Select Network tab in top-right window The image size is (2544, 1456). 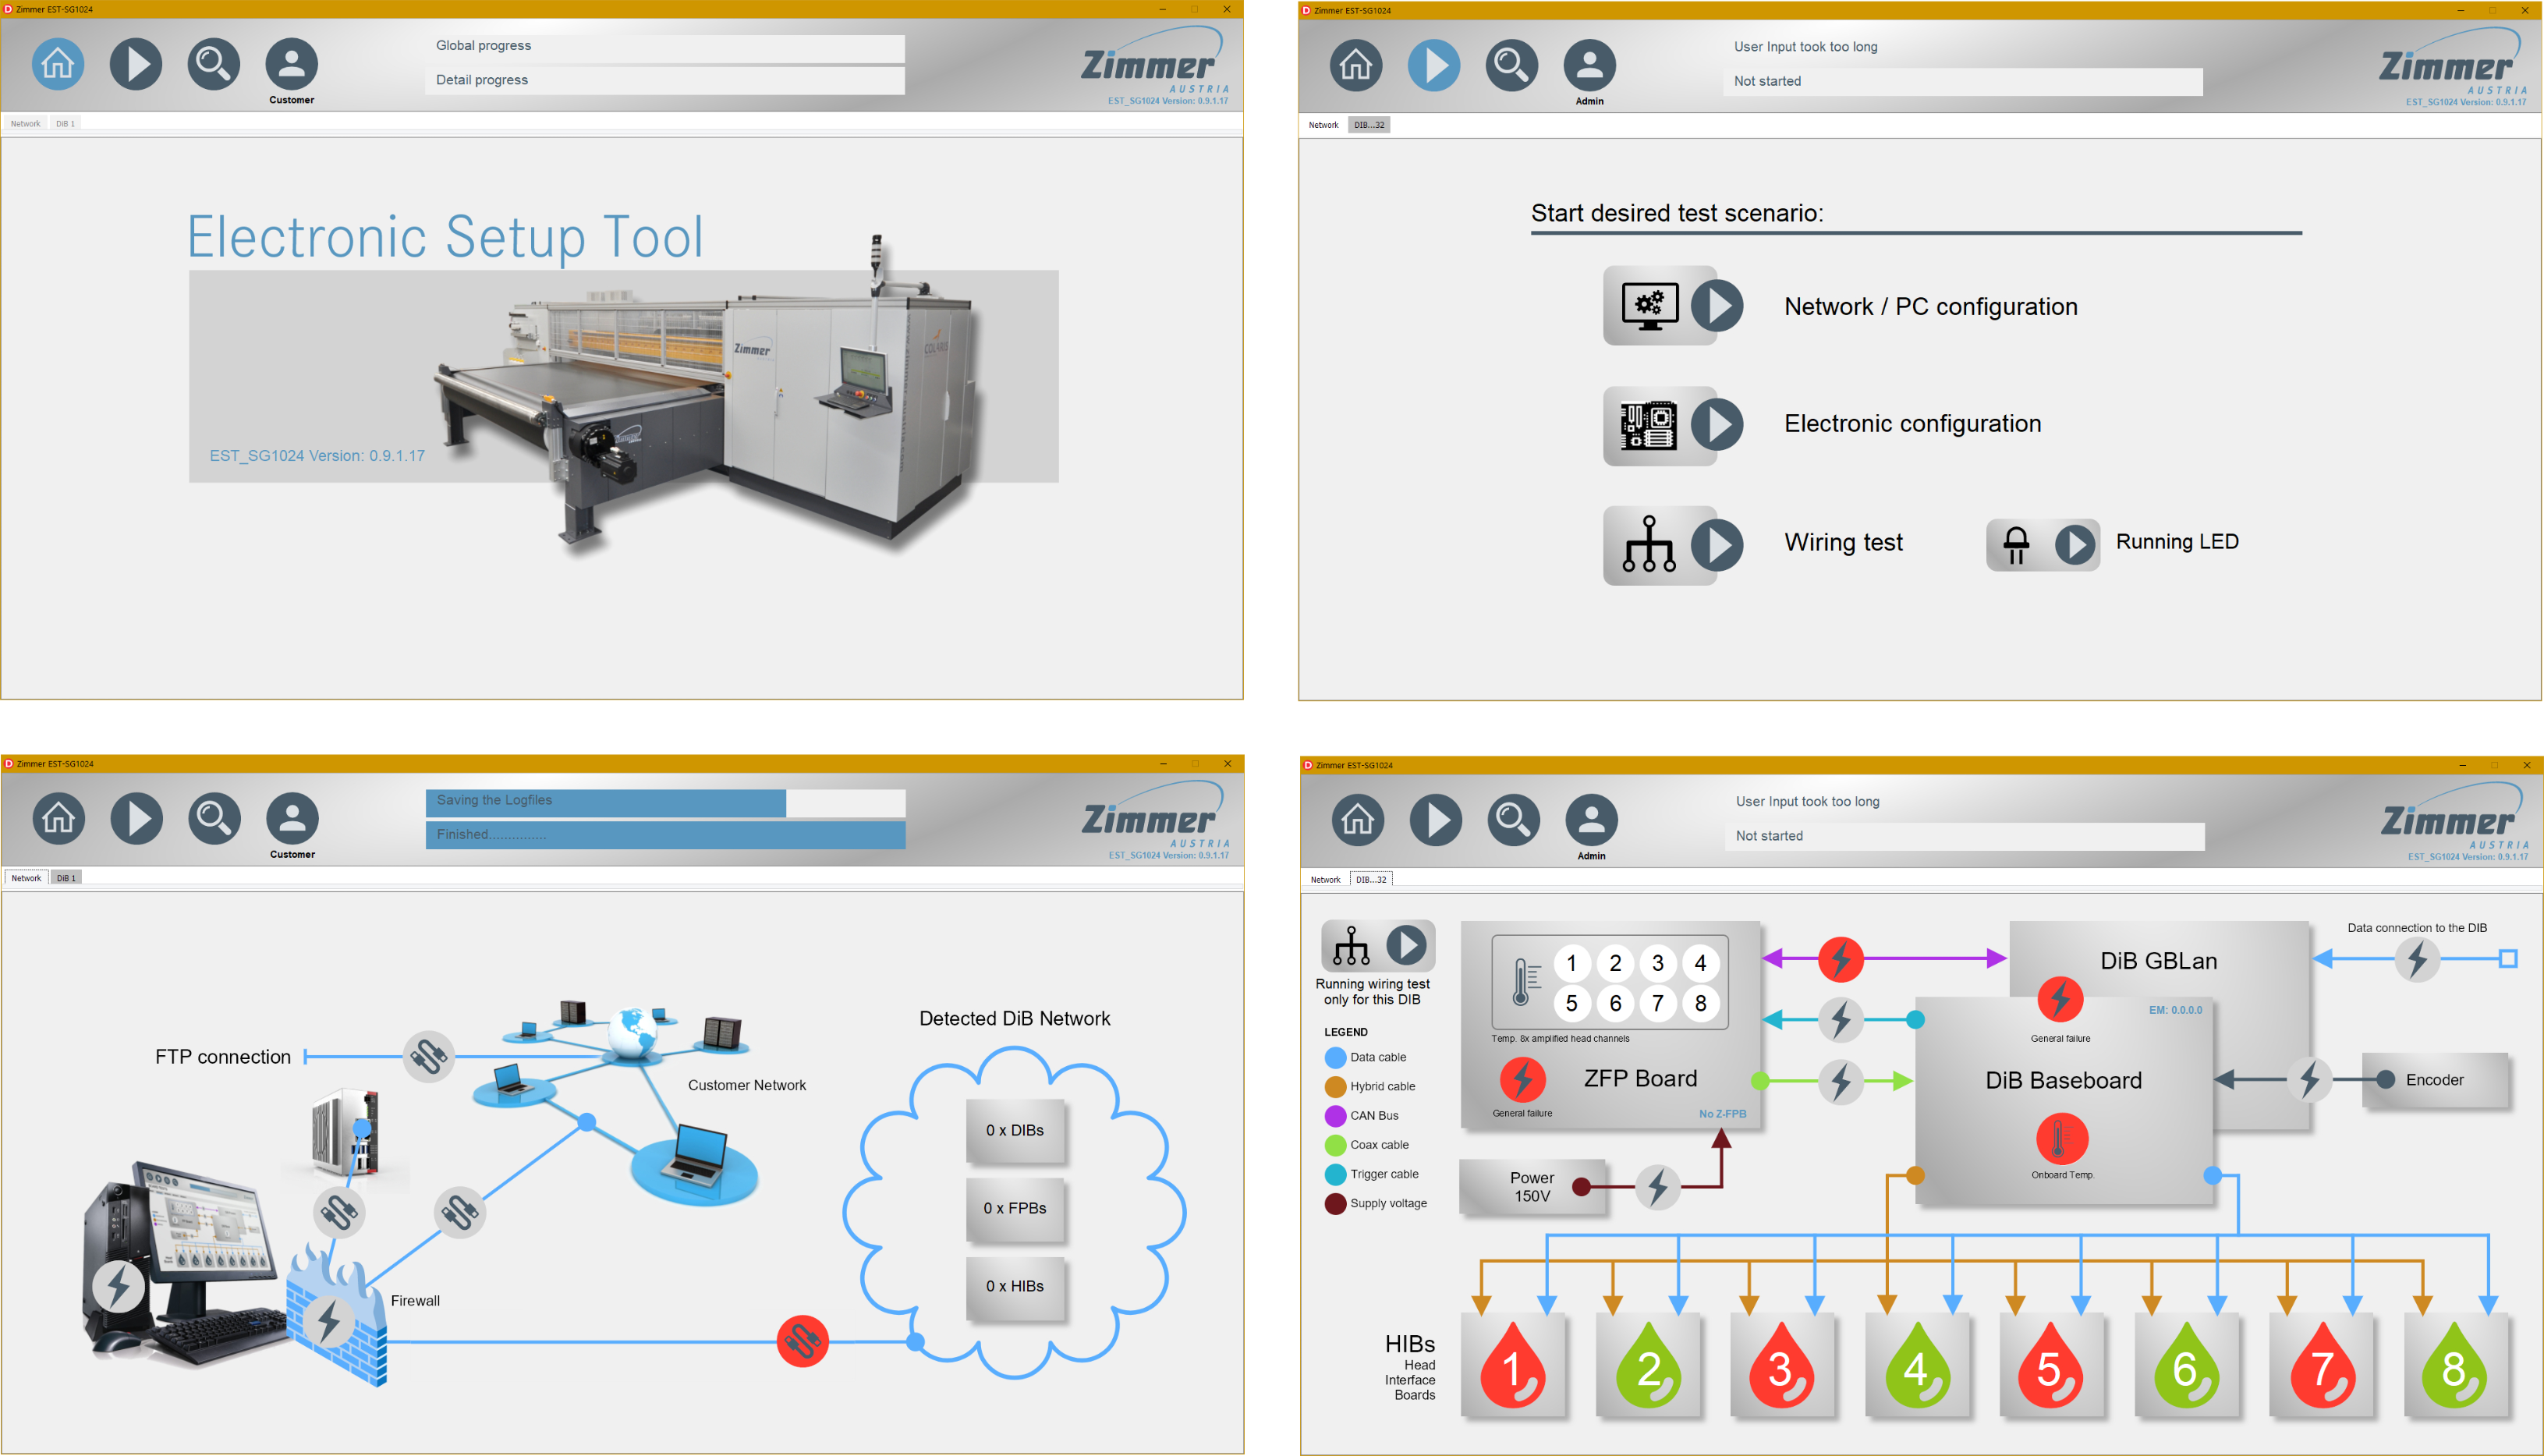(1323, 125)
